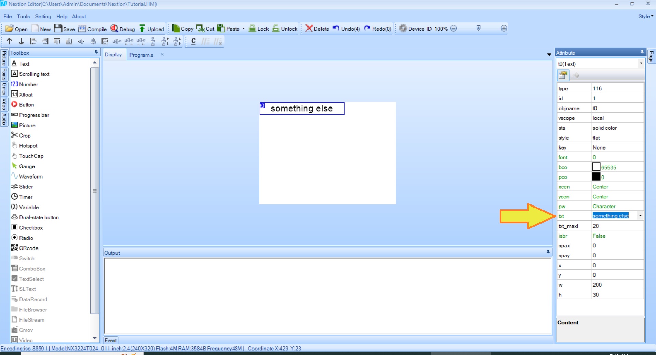Add a Waveform component from Toolbox
The height and width of the screenshot is (355, 656).
click(30, 176)
